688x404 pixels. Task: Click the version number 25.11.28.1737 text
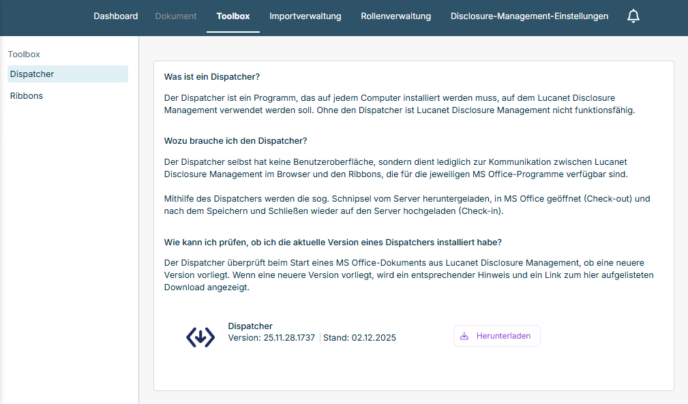290,337
